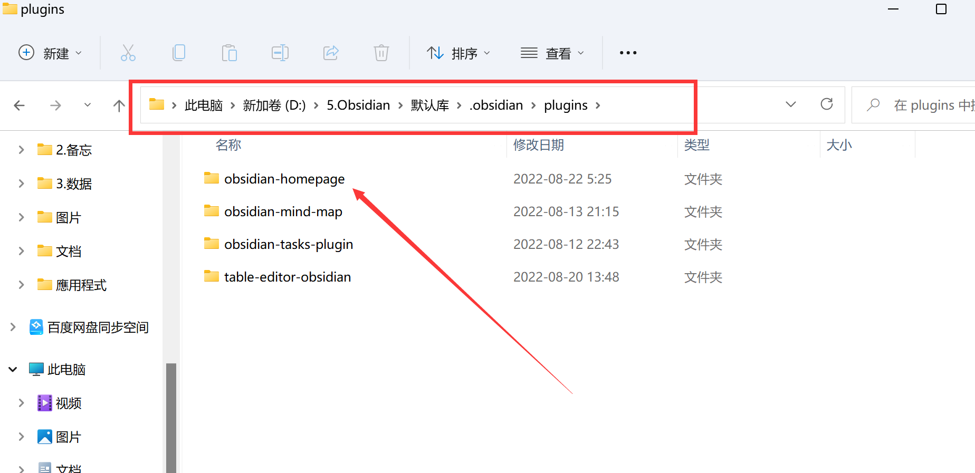The image size is (975, 473).
Task: Click date 2022-08-13 21:15
Action: [x=566, y=212]
